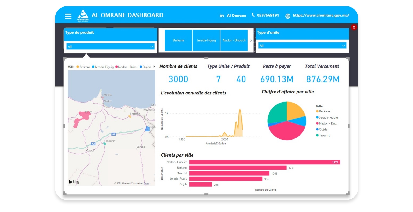This screenshot has height=212, width=413.
Task: Select the Berkane city tile
Action: click(x=179, y=41)
